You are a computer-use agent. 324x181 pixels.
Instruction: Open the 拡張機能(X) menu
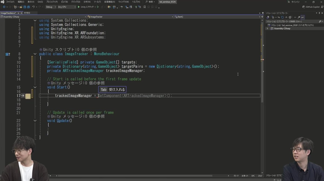pyautogui.click(x=110, y=2)
